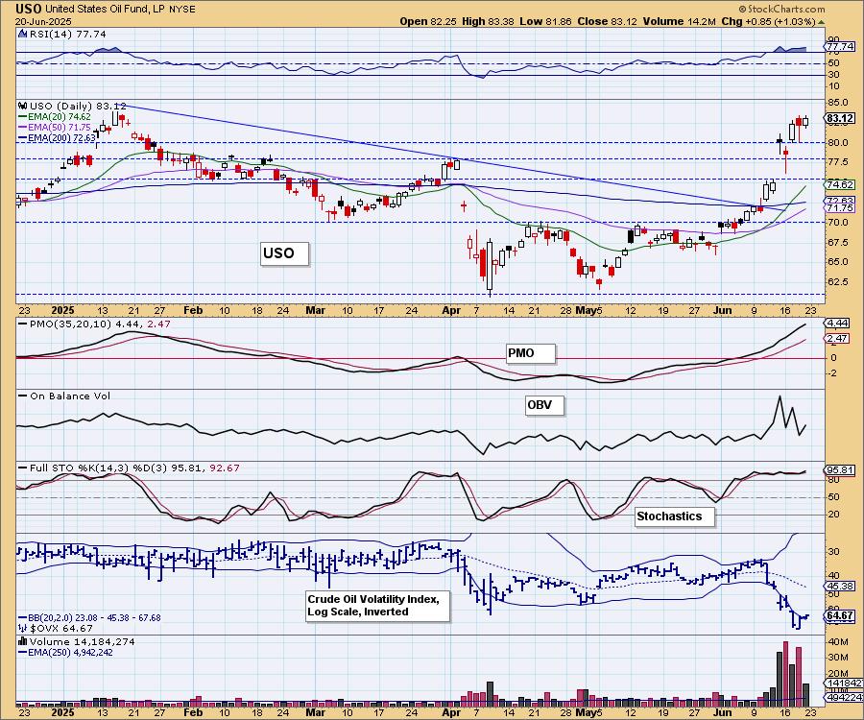Click the Low 81.86 value

[x=545, y=21]
